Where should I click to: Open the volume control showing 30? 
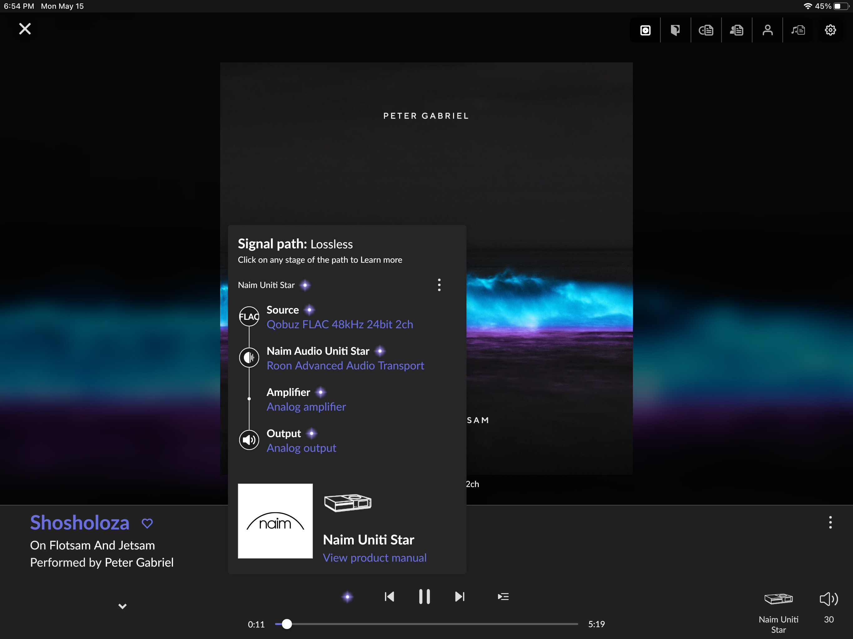click(829, 608)
